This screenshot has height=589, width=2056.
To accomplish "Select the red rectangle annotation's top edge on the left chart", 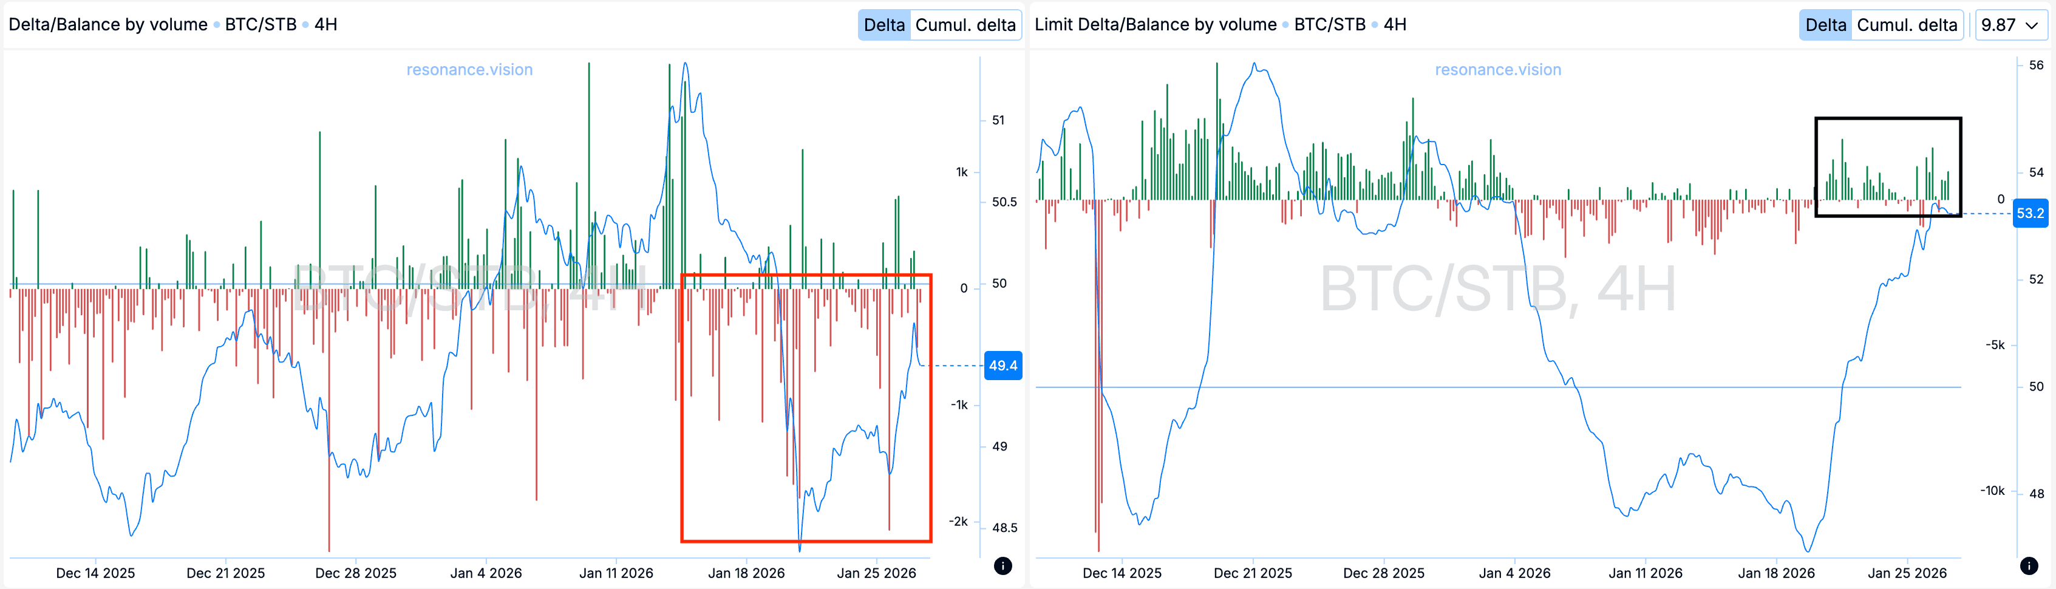I will (806, 275).
